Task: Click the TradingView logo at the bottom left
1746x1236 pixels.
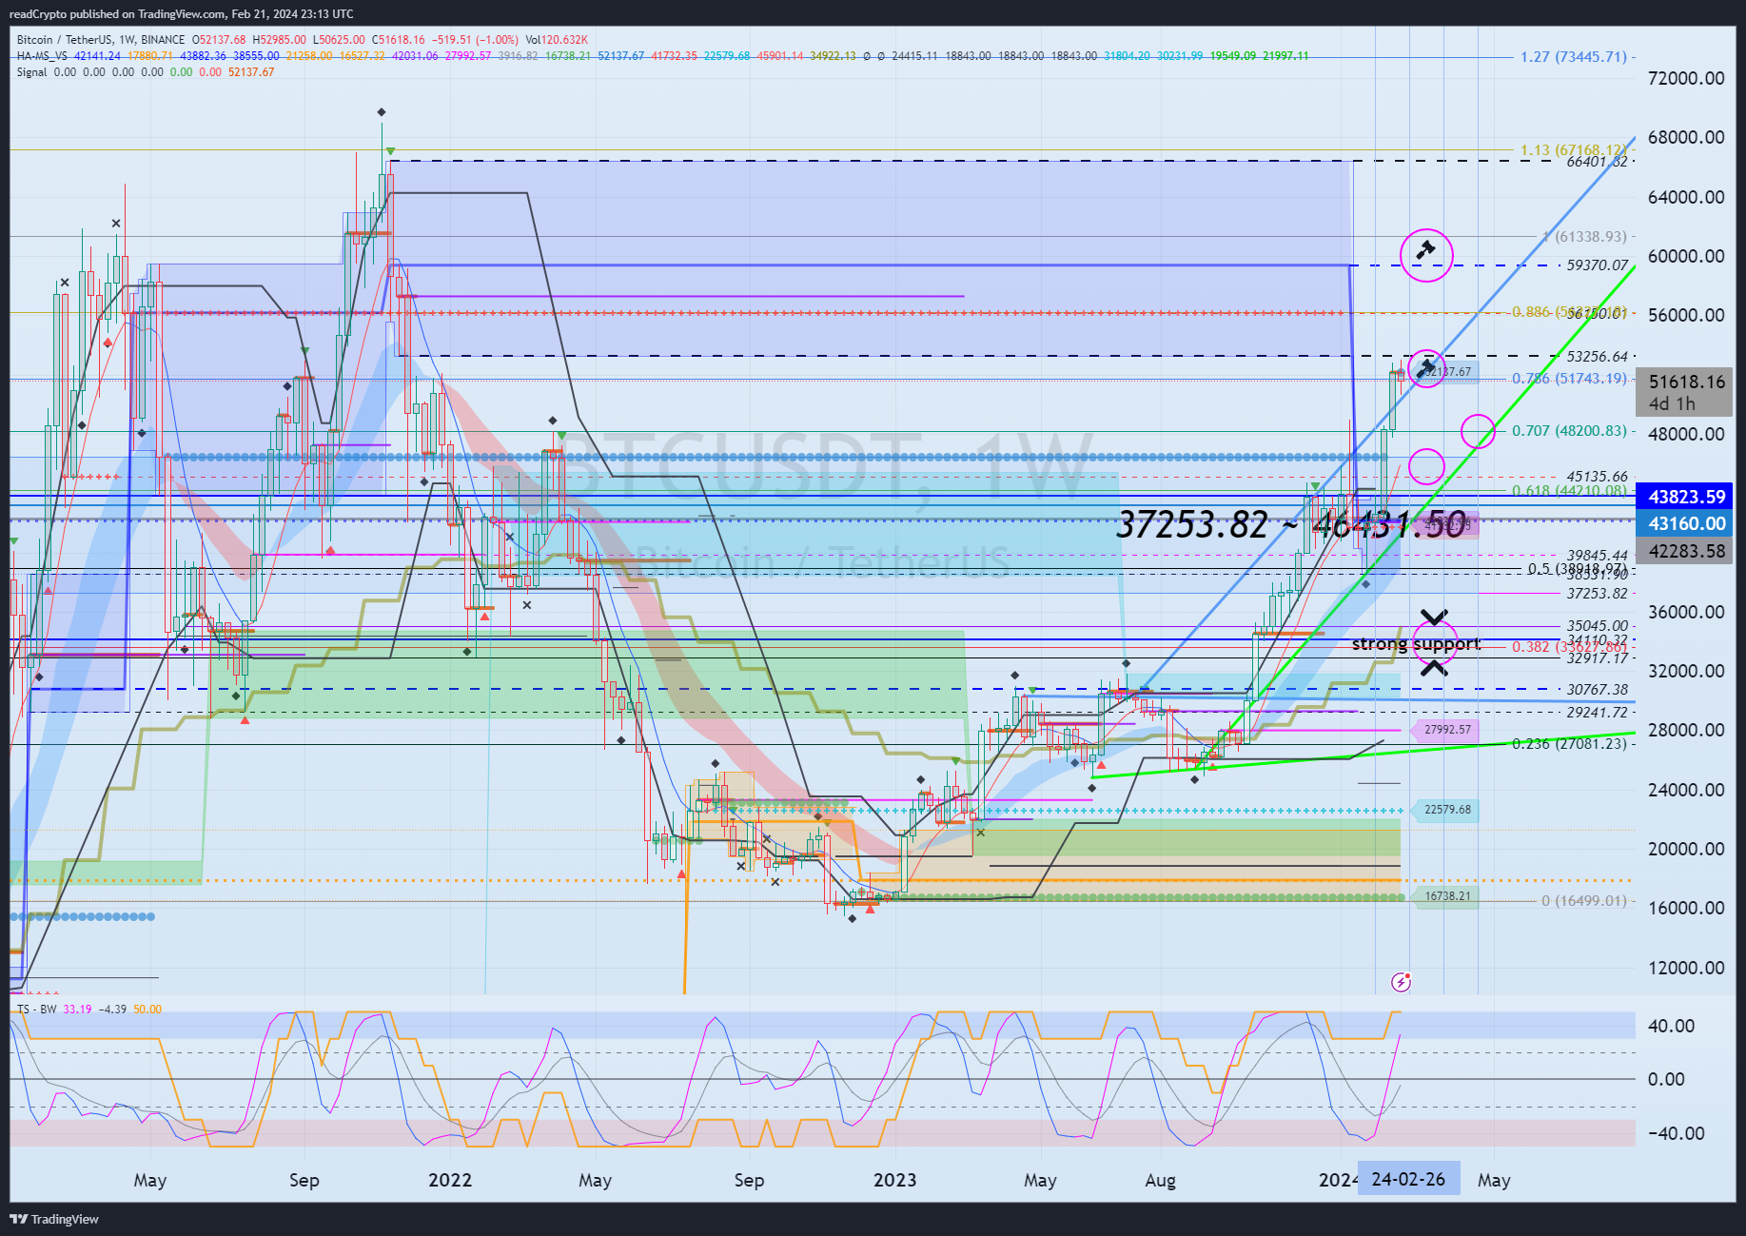Action: point(54,1219)
